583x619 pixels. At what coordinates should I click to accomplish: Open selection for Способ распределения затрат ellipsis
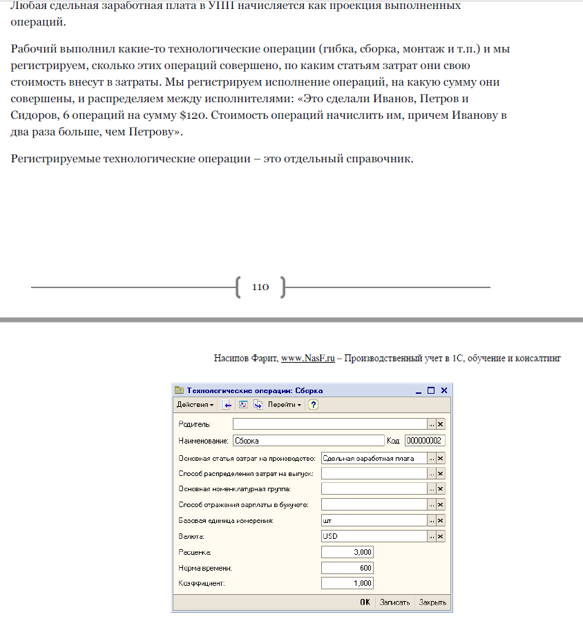tap(432, 474)
